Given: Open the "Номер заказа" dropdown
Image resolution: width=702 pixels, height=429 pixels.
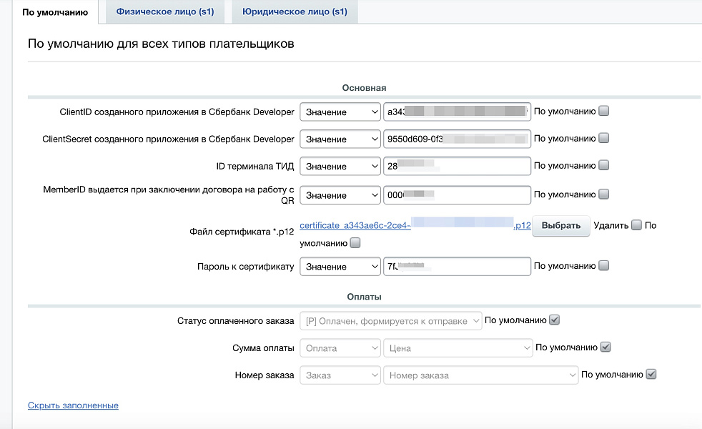Looking at the screenshot, I should (x=480, y=373).
